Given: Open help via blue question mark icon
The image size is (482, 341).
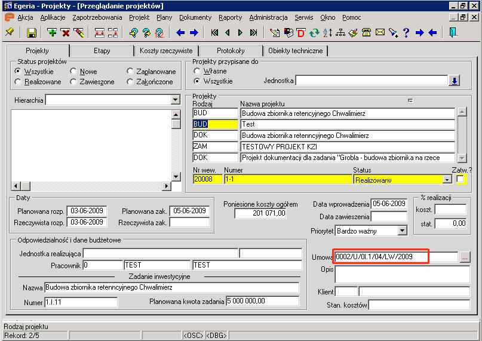Looking at the screenshot, I should pyautogui.click(x=406, y=32).
